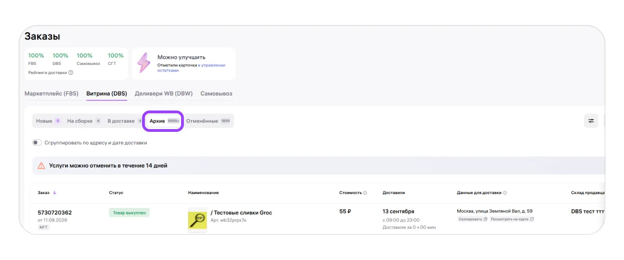The image size is (624, 260).
Task: Open the На сборке orders sub-tab
Action: point(84,121)
